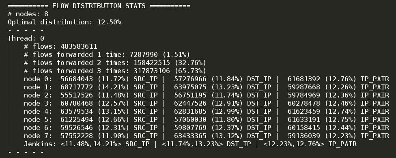Click node 5 IP_PAIR percentage 12.75%
Screen dimensions: 396x158
click(x=340, y=119)
